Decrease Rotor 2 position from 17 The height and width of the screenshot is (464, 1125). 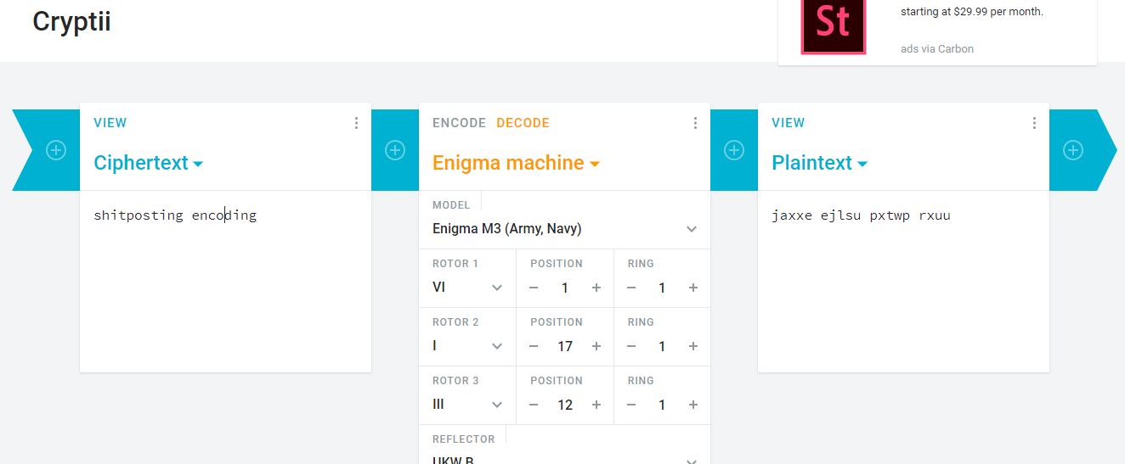pos(534,346)
